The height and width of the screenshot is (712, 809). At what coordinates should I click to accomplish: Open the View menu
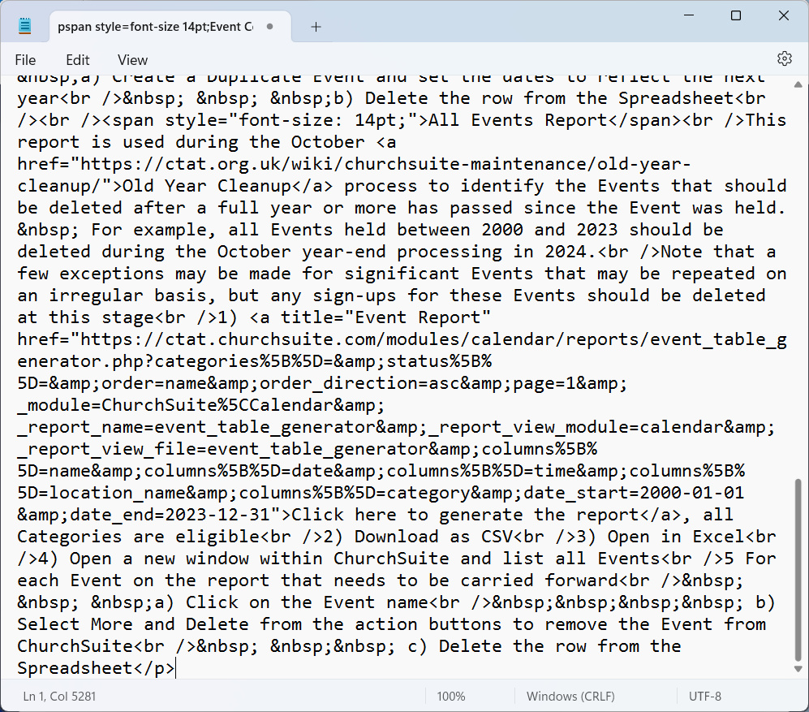pyautogui.click(x=132, y=60)
